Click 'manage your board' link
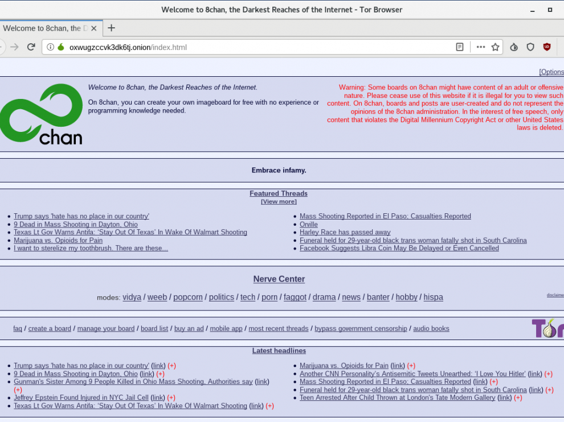 click(x=106, y=329)
